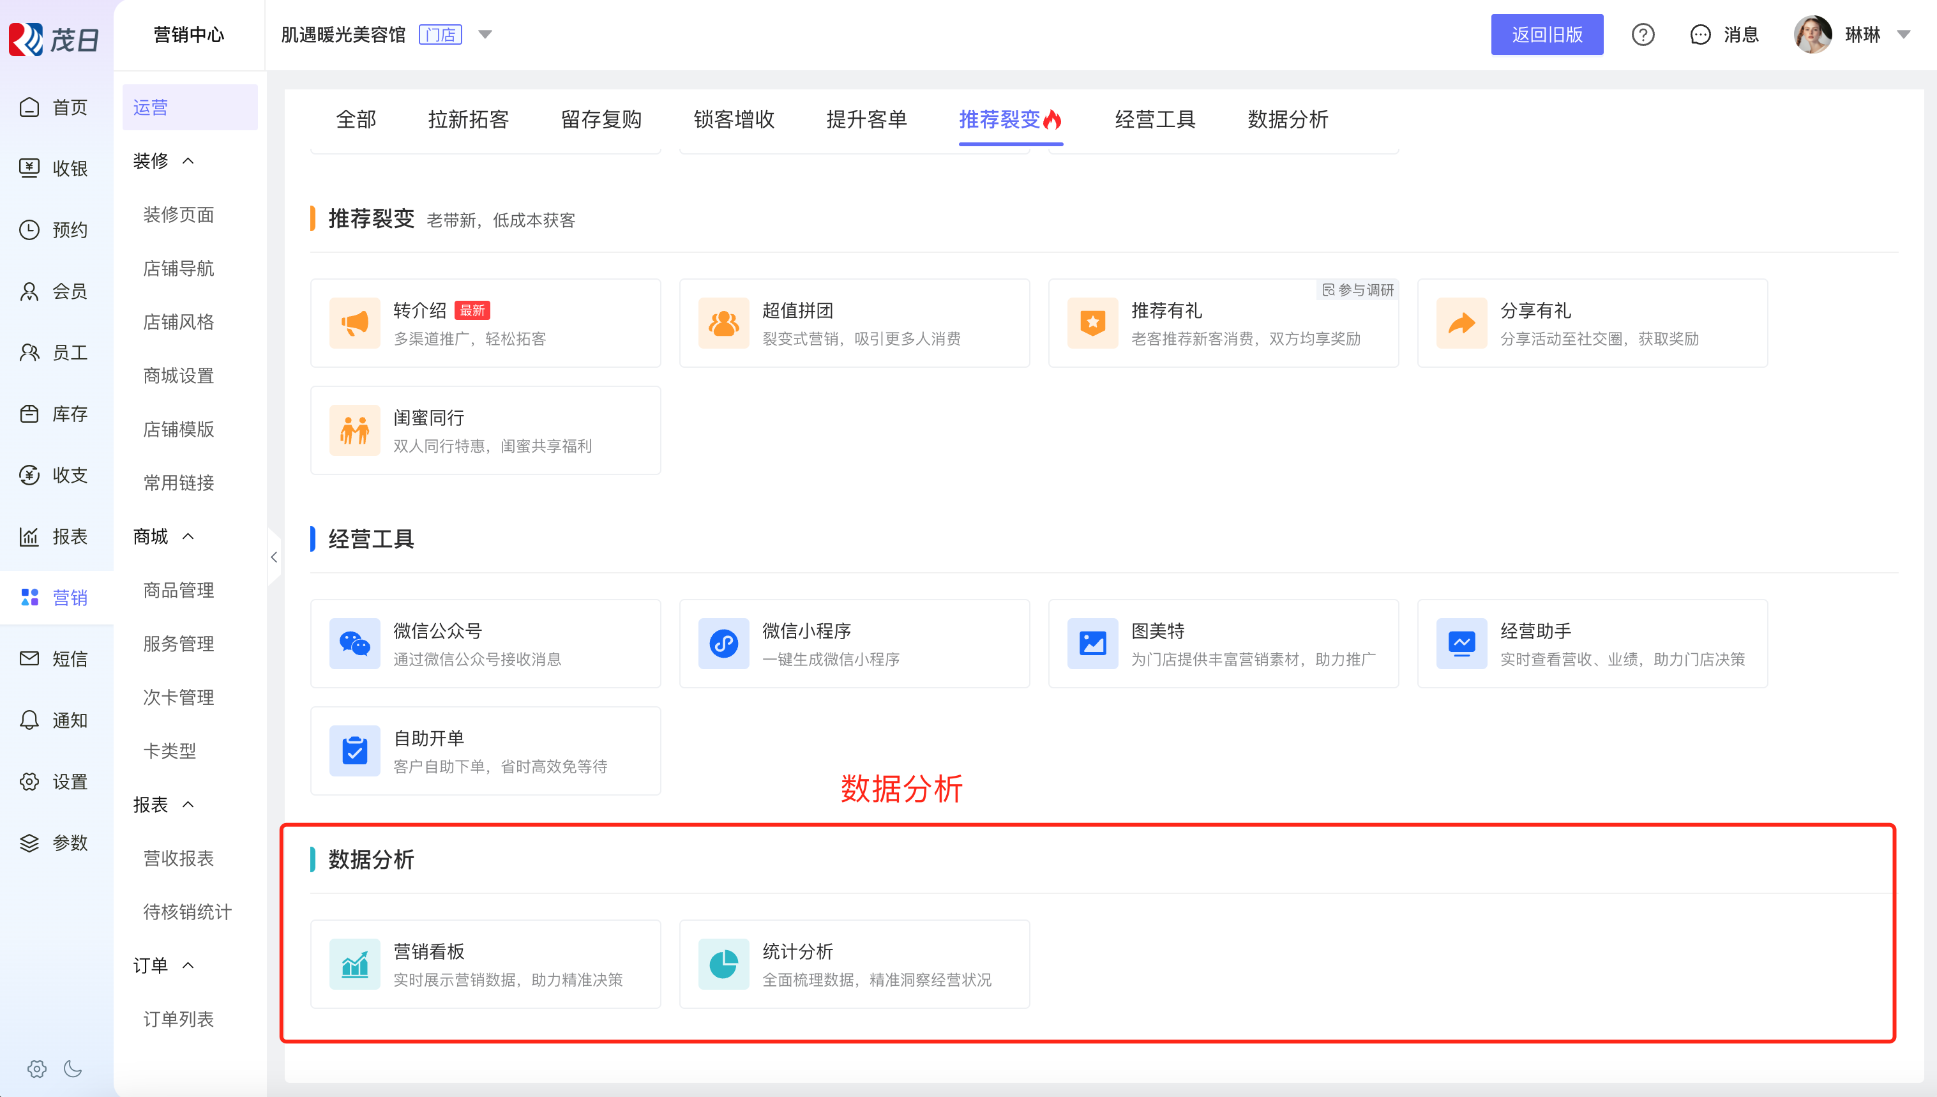The height and width of the screenshot is (1097, 1937).
Task: Switch to the 拉新拓客 tab
Action: (x=469, y=119)
